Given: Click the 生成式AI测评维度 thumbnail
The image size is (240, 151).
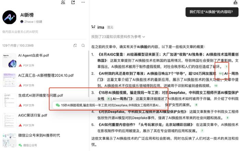Looking at the screenshot, I should pos(9,100).
